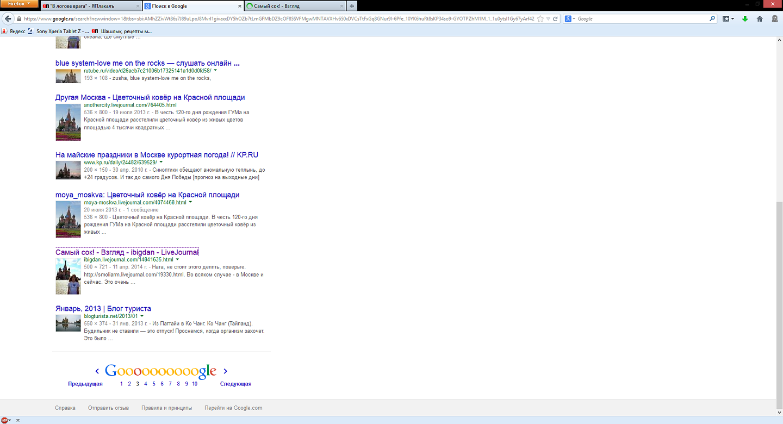
Task: Open the rutube result thumbnail image
Action: pos(68,76)
